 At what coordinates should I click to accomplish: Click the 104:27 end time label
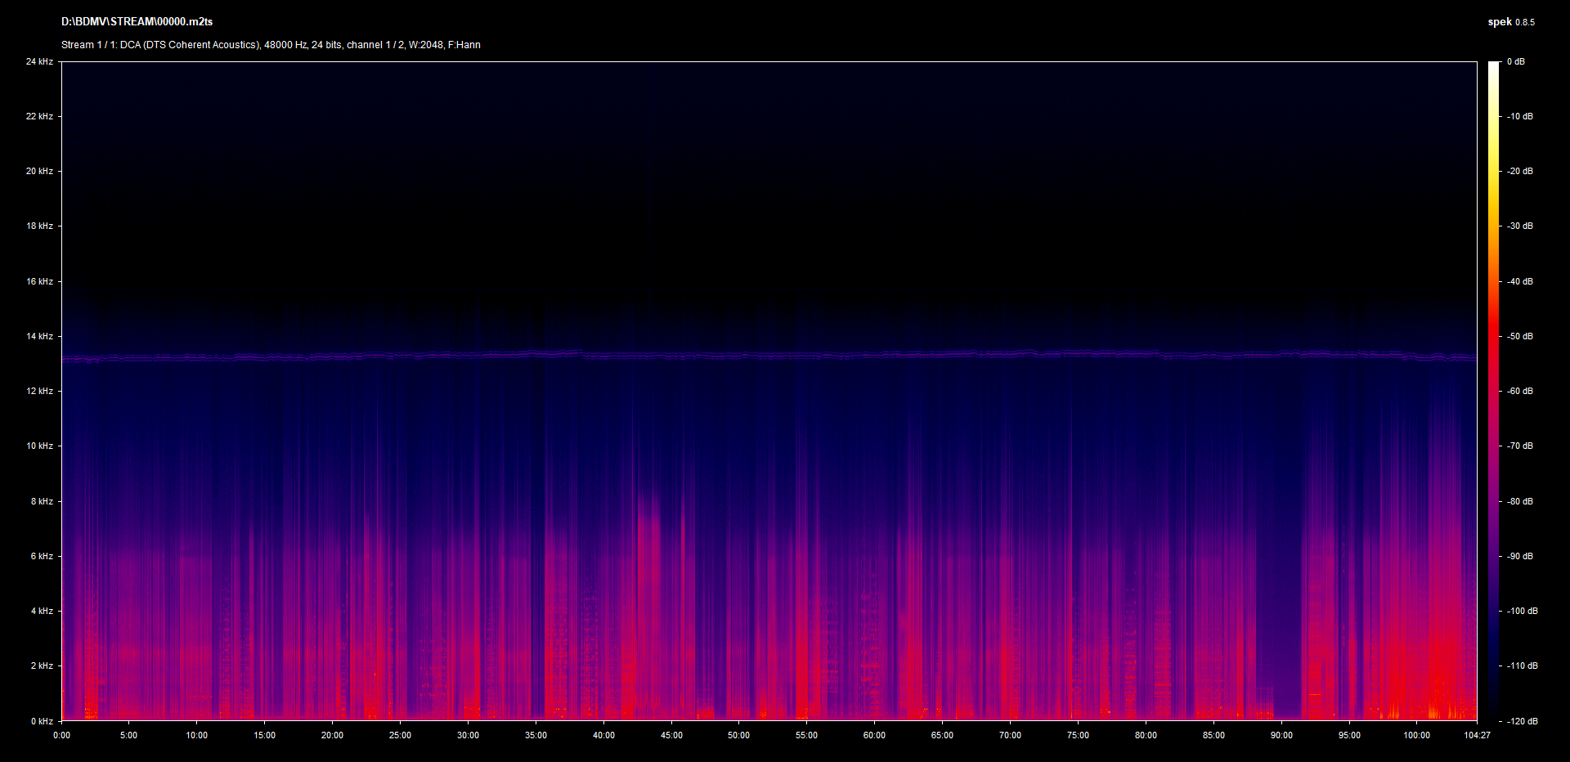(x=1477, y=735)
